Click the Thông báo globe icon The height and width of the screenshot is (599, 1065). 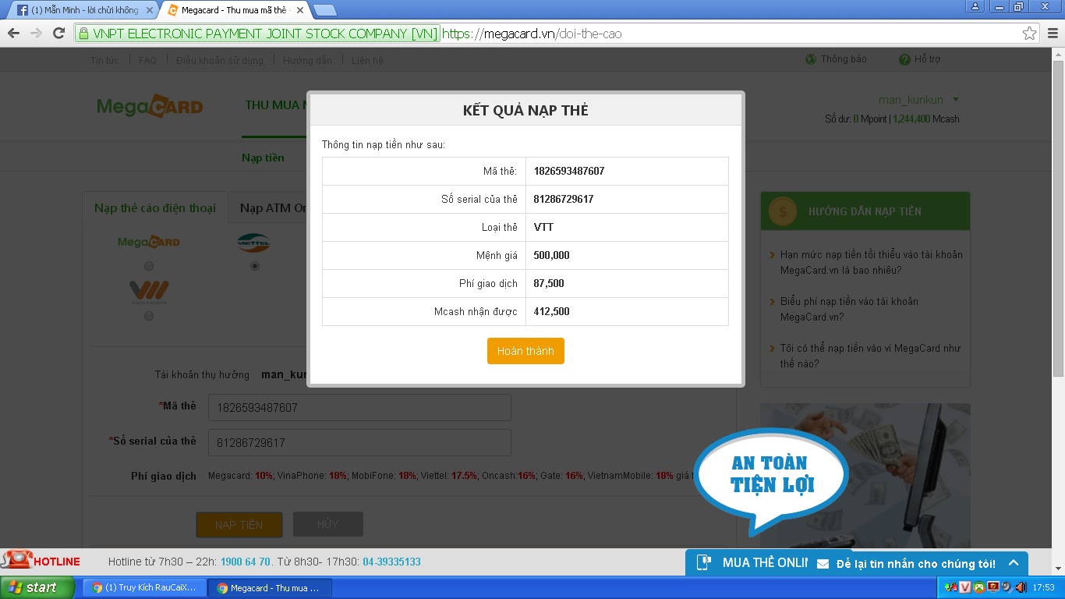[811, 59]
